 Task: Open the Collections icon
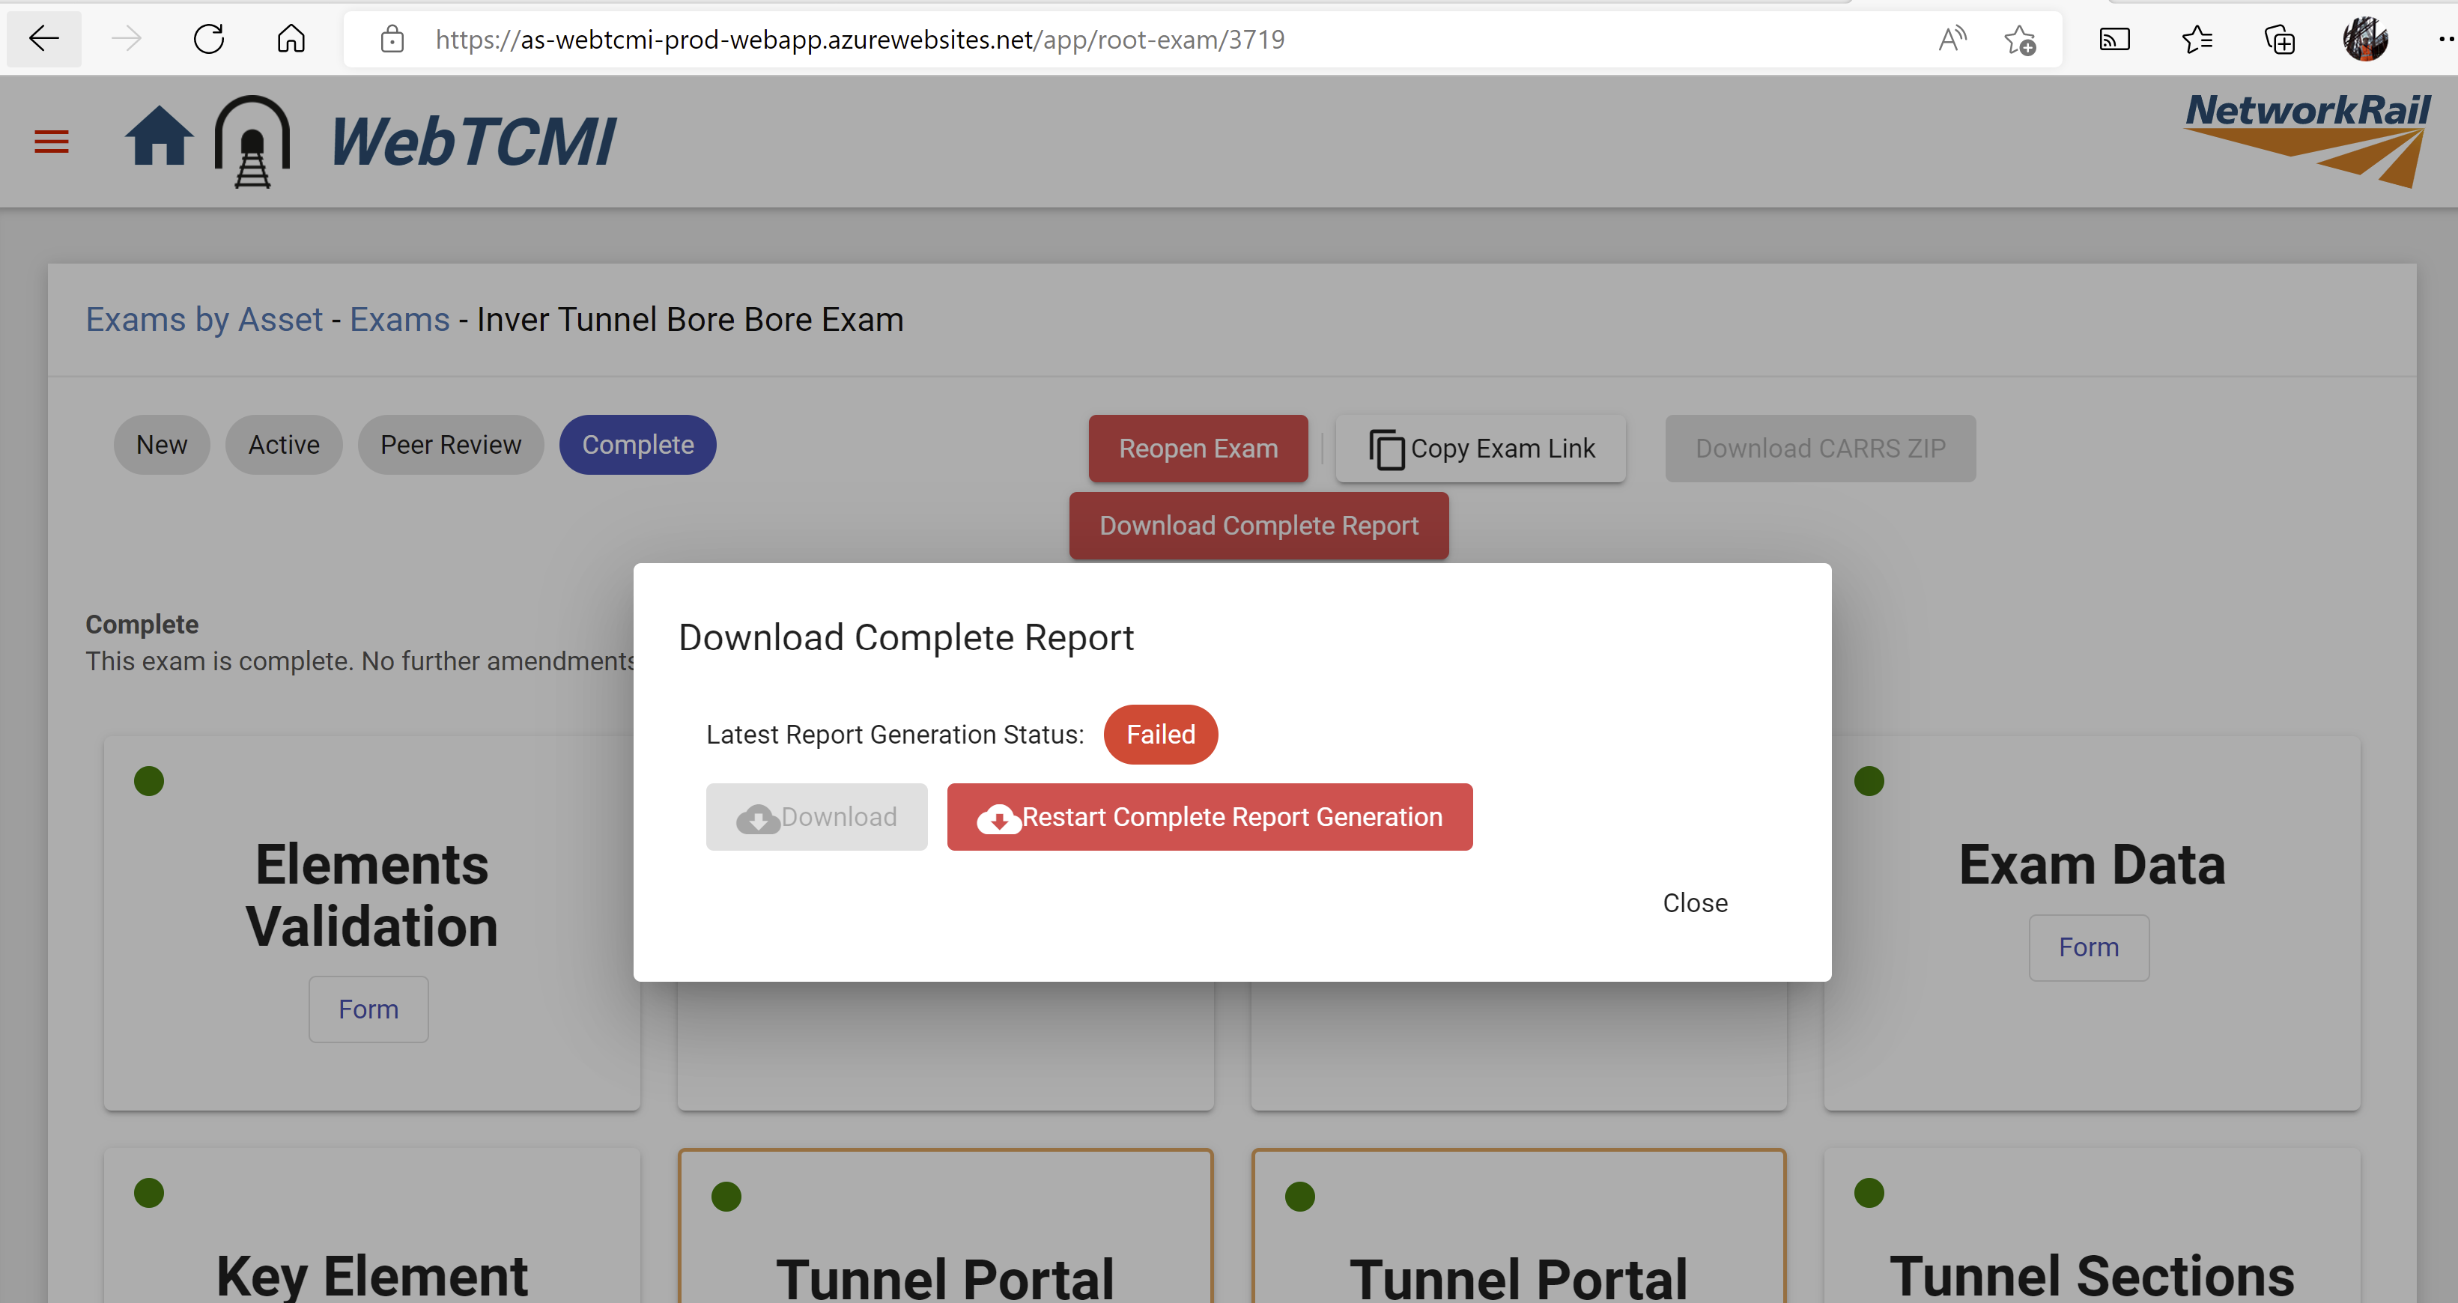click(x=2280, y=39)
